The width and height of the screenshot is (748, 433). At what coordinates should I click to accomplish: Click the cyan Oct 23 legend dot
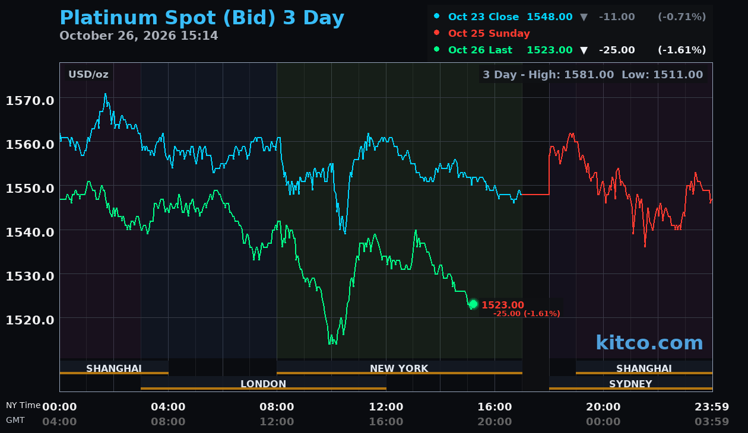pyautogui.click(x=437, y=17)
